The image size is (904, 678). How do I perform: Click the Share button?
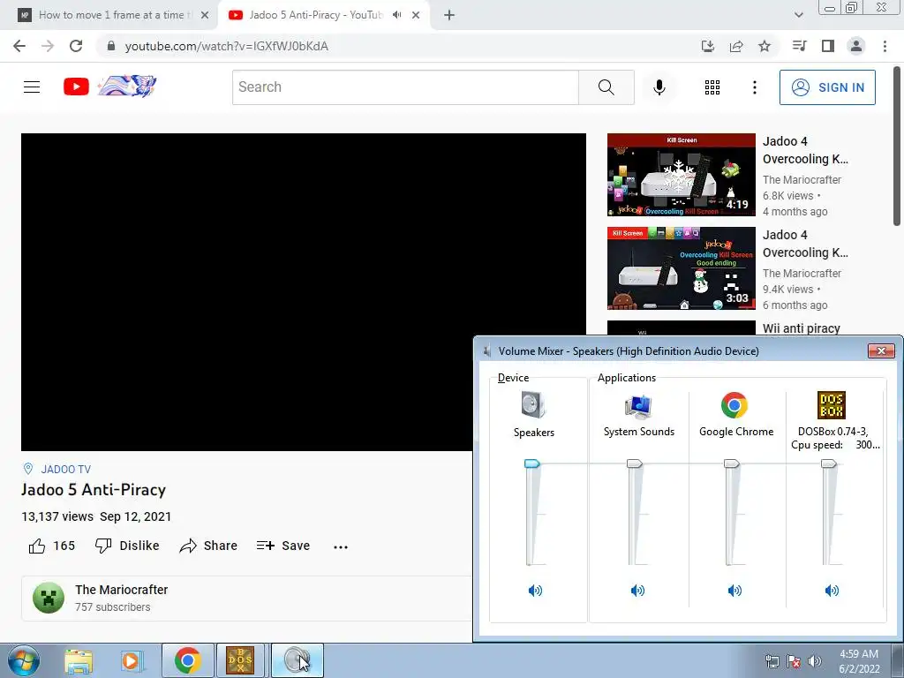click(208, 546)
